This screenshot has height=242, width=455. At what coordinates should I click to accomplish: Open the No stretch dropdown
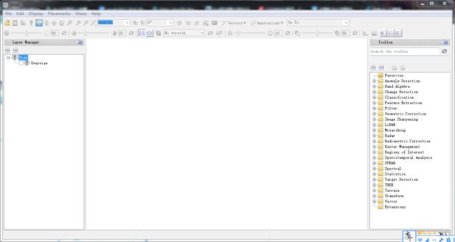202,34
